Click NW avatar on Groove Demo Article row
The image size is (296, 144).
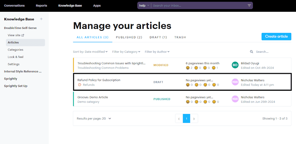[x=235, y=99]
